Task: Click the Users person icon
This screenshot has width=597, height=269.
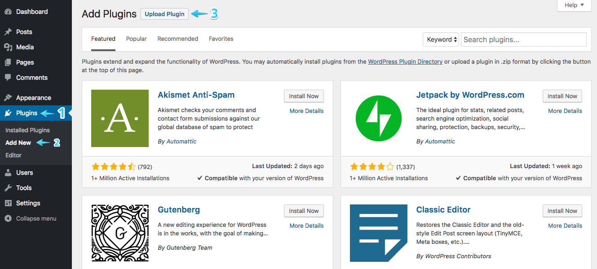Action: (8, 173)
